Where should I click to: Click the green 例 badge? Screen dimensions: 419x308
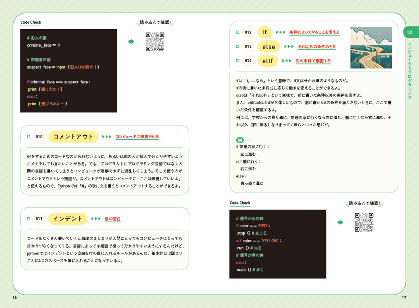tap(240, 140)
